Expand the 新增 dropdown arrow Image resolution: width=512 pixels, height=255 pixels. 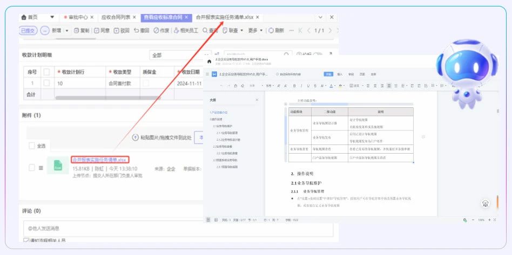tap(67, 31)
